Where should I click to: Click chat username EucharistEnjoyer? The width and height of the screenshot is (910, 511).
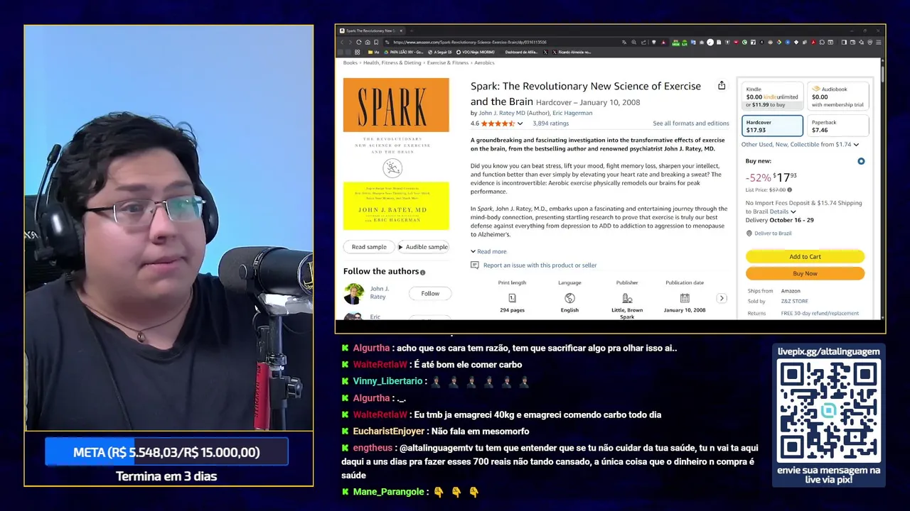point(387,431)
